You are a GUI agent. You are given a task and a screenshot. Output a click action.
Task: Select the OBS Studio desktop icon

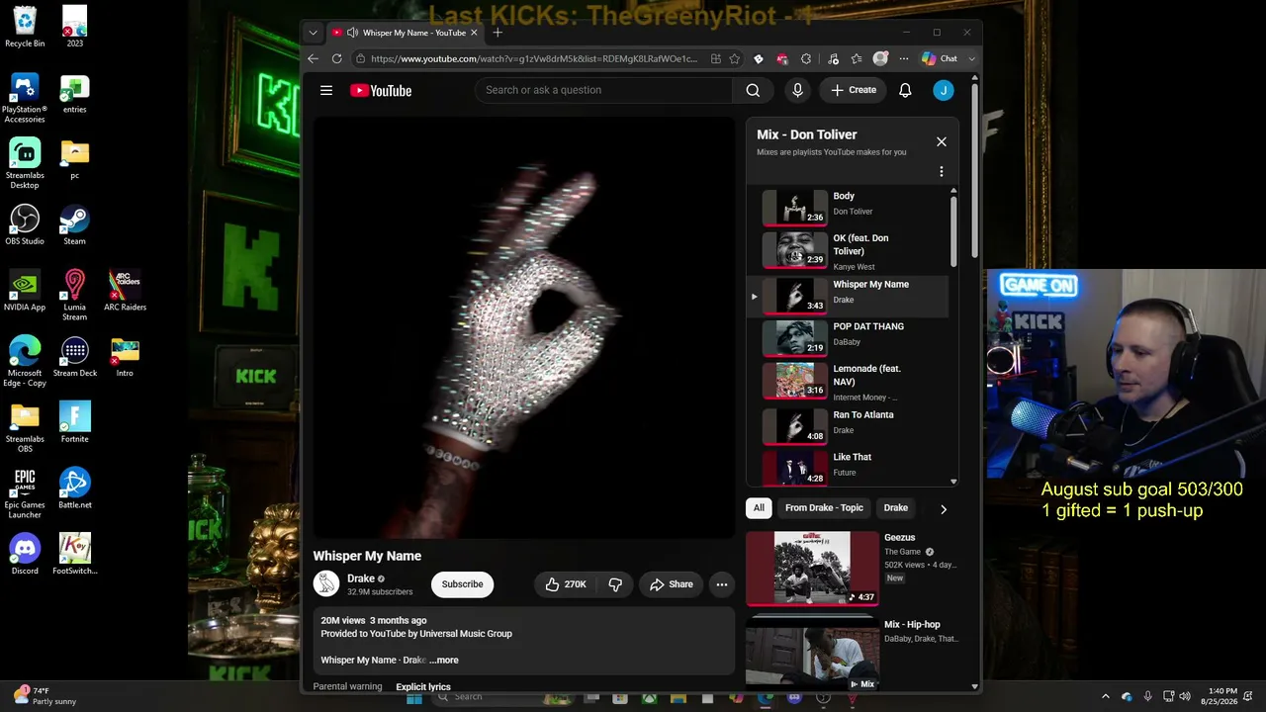tap(25, 224)
